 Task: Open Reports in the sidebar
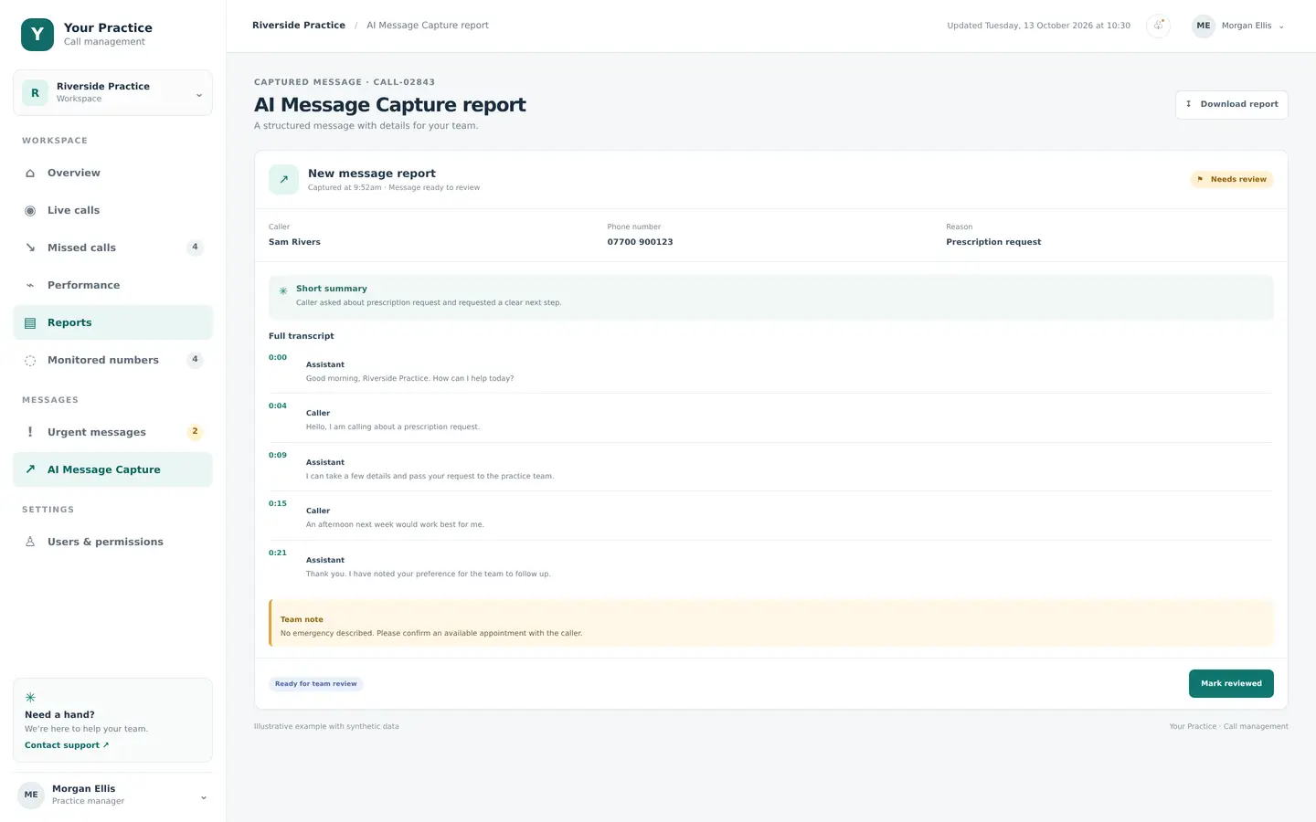[x=112, y=322]
